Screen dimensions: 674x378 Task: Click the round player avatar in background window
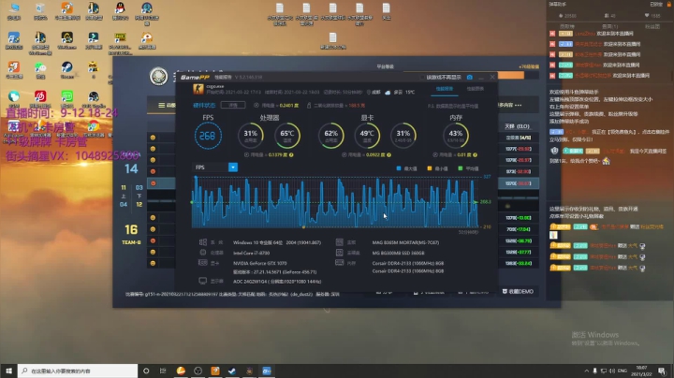click(158, 77)
